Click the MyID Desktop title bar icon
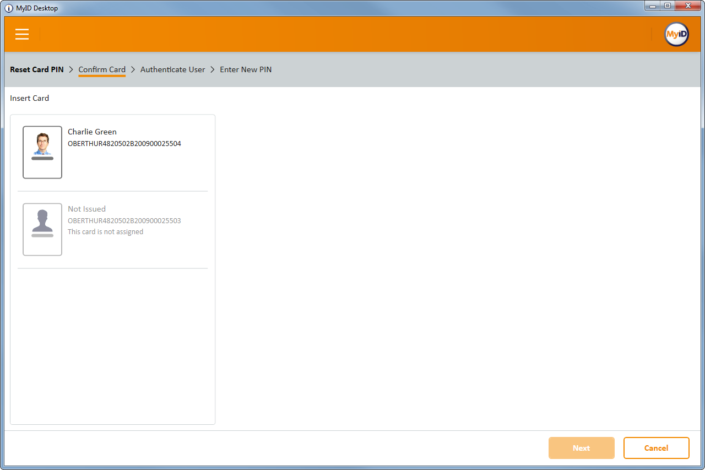This screenshot has height=470, width=705. point(9,8)
